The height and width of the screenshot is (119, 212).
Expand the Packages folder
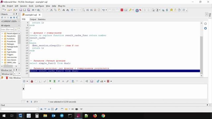[x=2, y=44]
